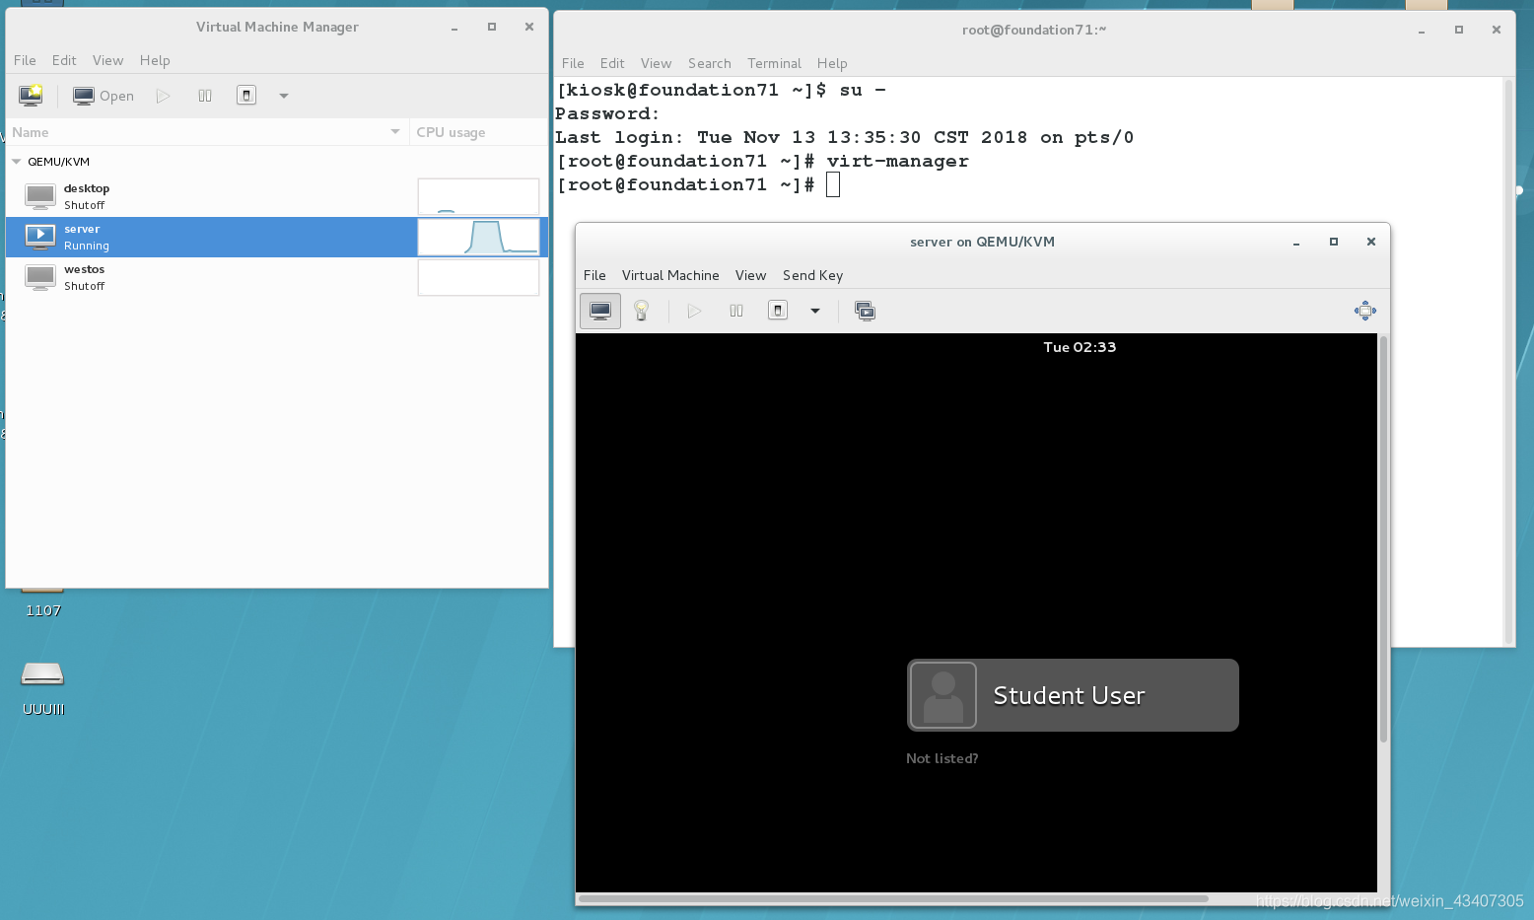
Task: Open Terminal menu in terminal window
Action: point(774,63)
